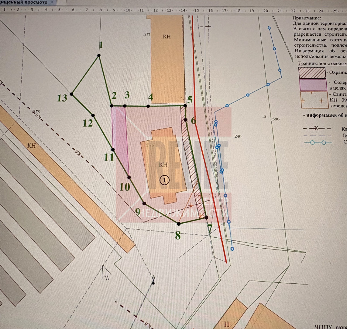Screen dimensions: 347x329
Task: Click the ruler at mark 10
Action: click(128, 10)
